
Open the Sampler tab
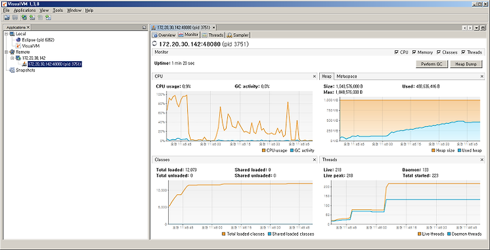238,35
